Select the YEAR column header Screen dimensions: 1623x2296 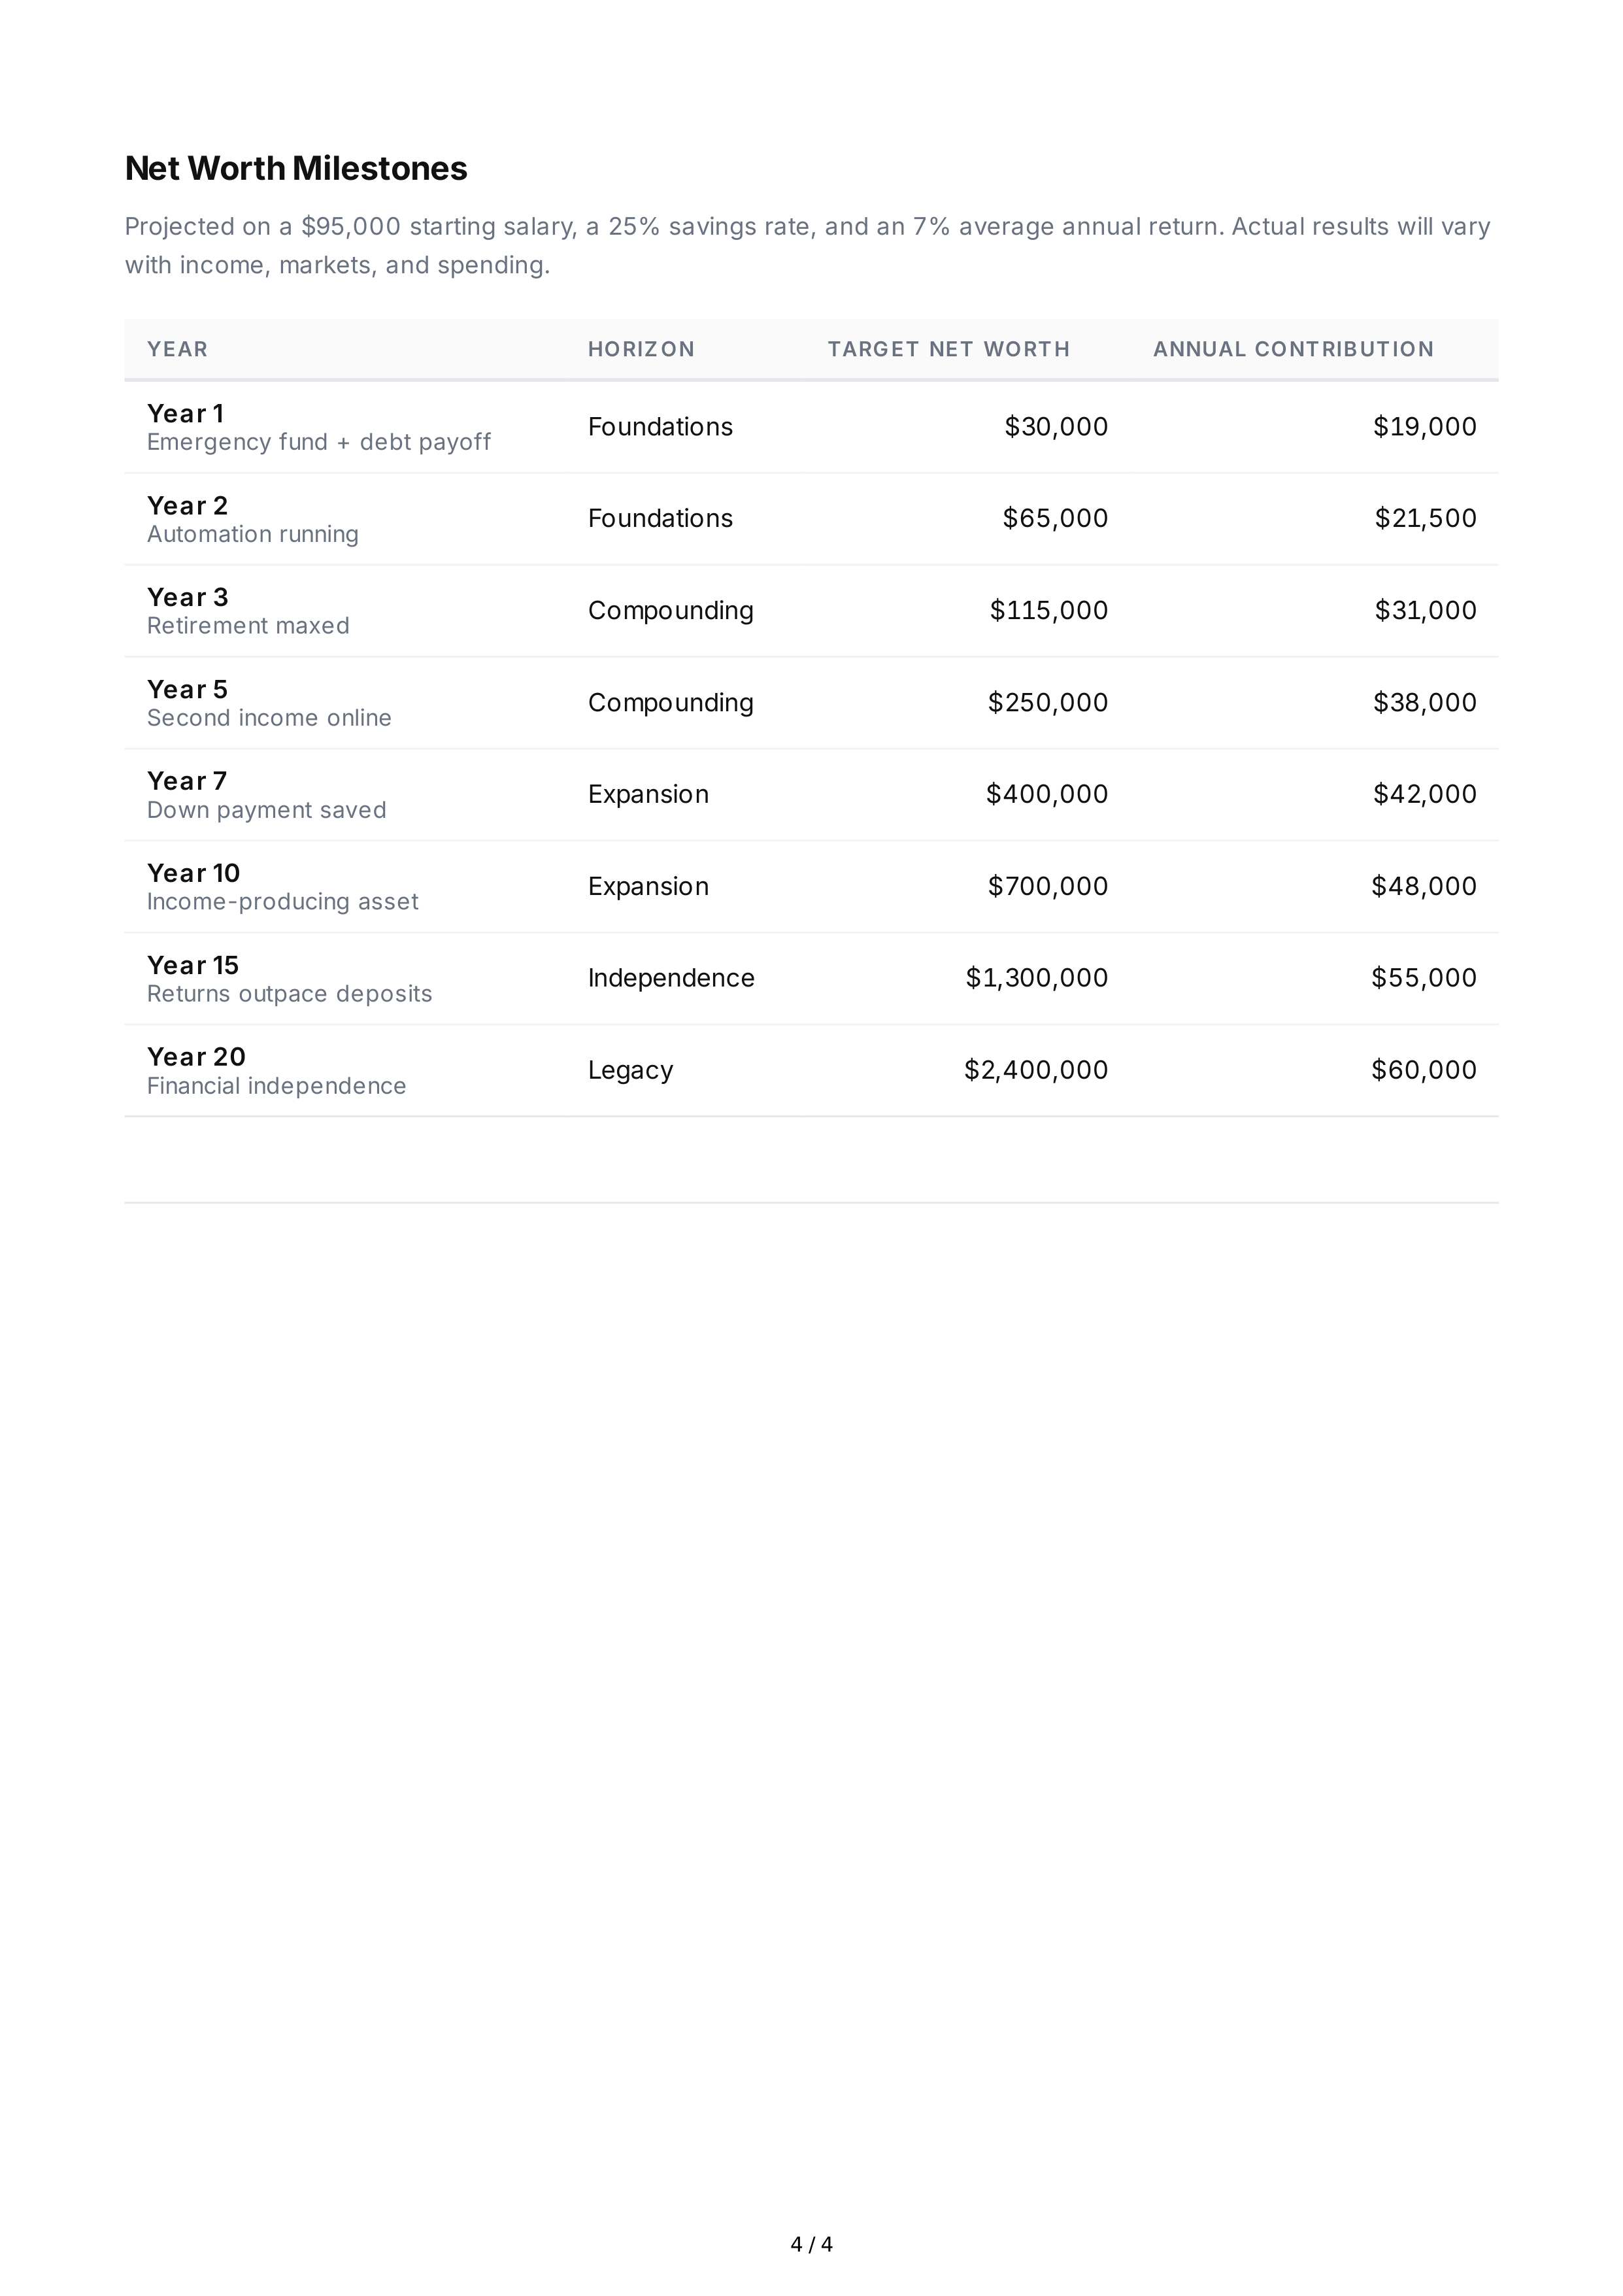pos(177,349)
